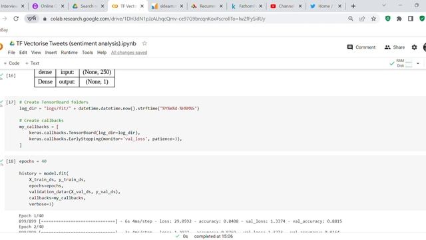Click the 'Epoch 1/40' output line
The width and height of the screenshot is (426, 240).
tap(31, 215)
